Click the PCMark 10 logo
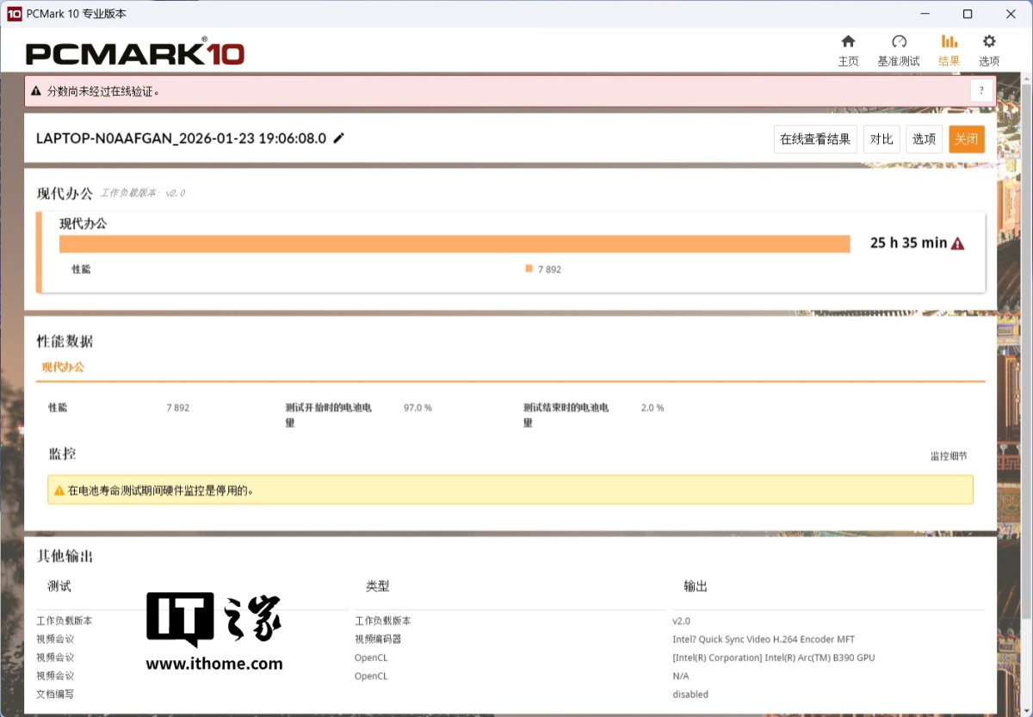This screenshot has width=1033, height=717. point(135,52)
